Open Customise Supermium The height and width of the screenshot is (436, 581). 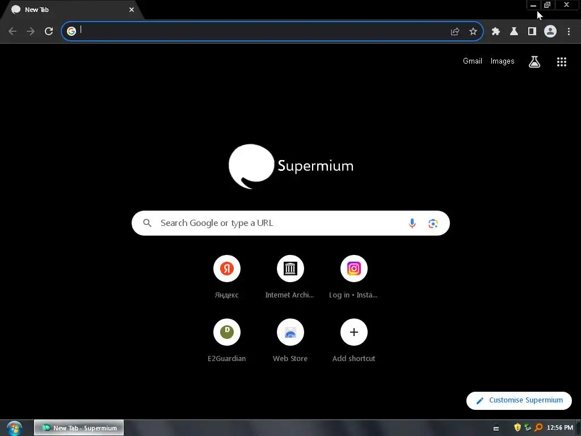pos(519,400)
